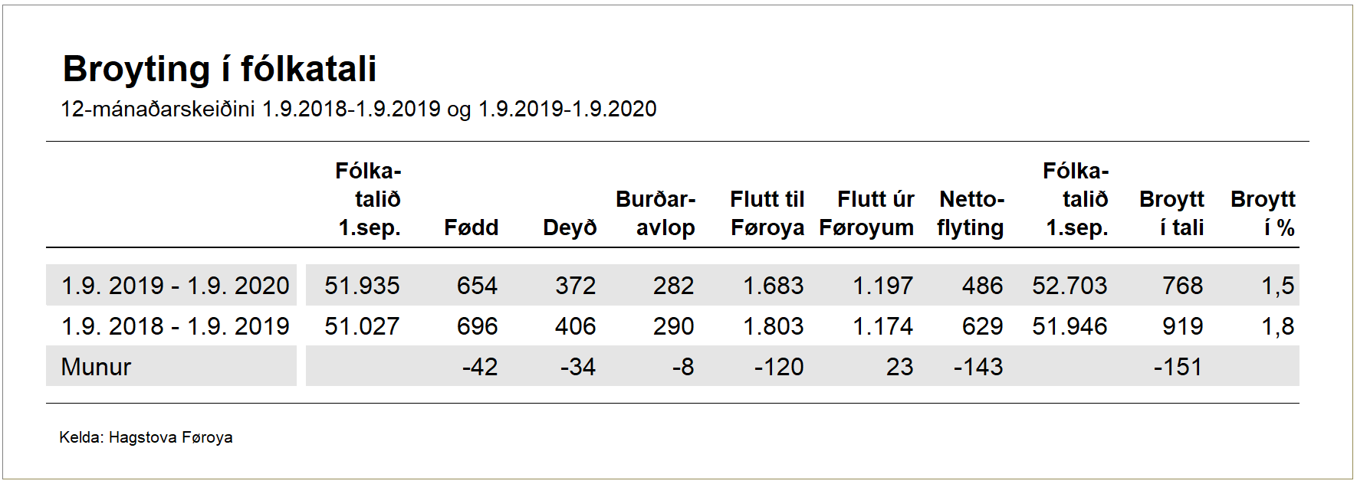1357x484 pixels.
Task: Click the 'Broytt í %' header
Action: pyautogui.click(x=1263, y=214)
